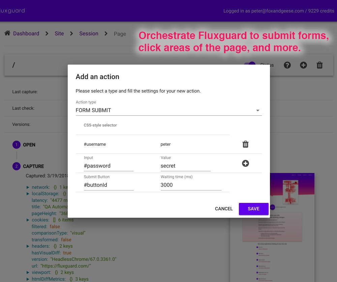Screen dimensions: 337x282
Task: Select the Page breadcrumb item
Action: (120, 34)
